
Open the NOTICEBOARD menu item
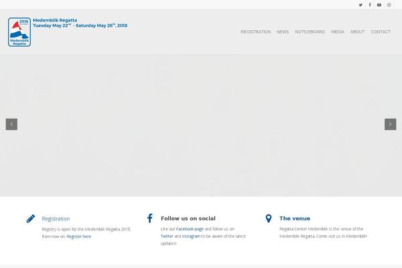coord(310,31)
